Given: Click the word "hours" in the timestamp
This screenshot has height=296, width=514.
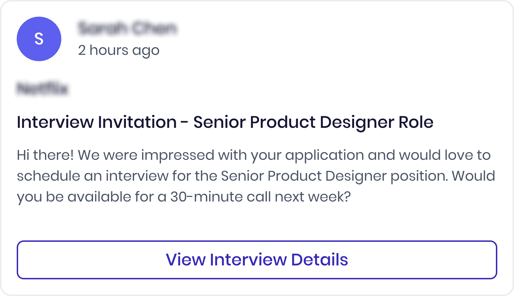Looking at the screenshot, I should coord(109,50).
